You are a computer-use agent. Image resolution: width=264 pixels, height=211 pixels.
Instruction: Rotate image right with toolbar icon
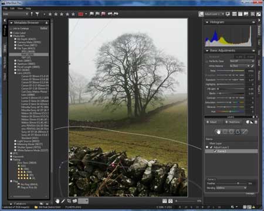click(116, 13)
